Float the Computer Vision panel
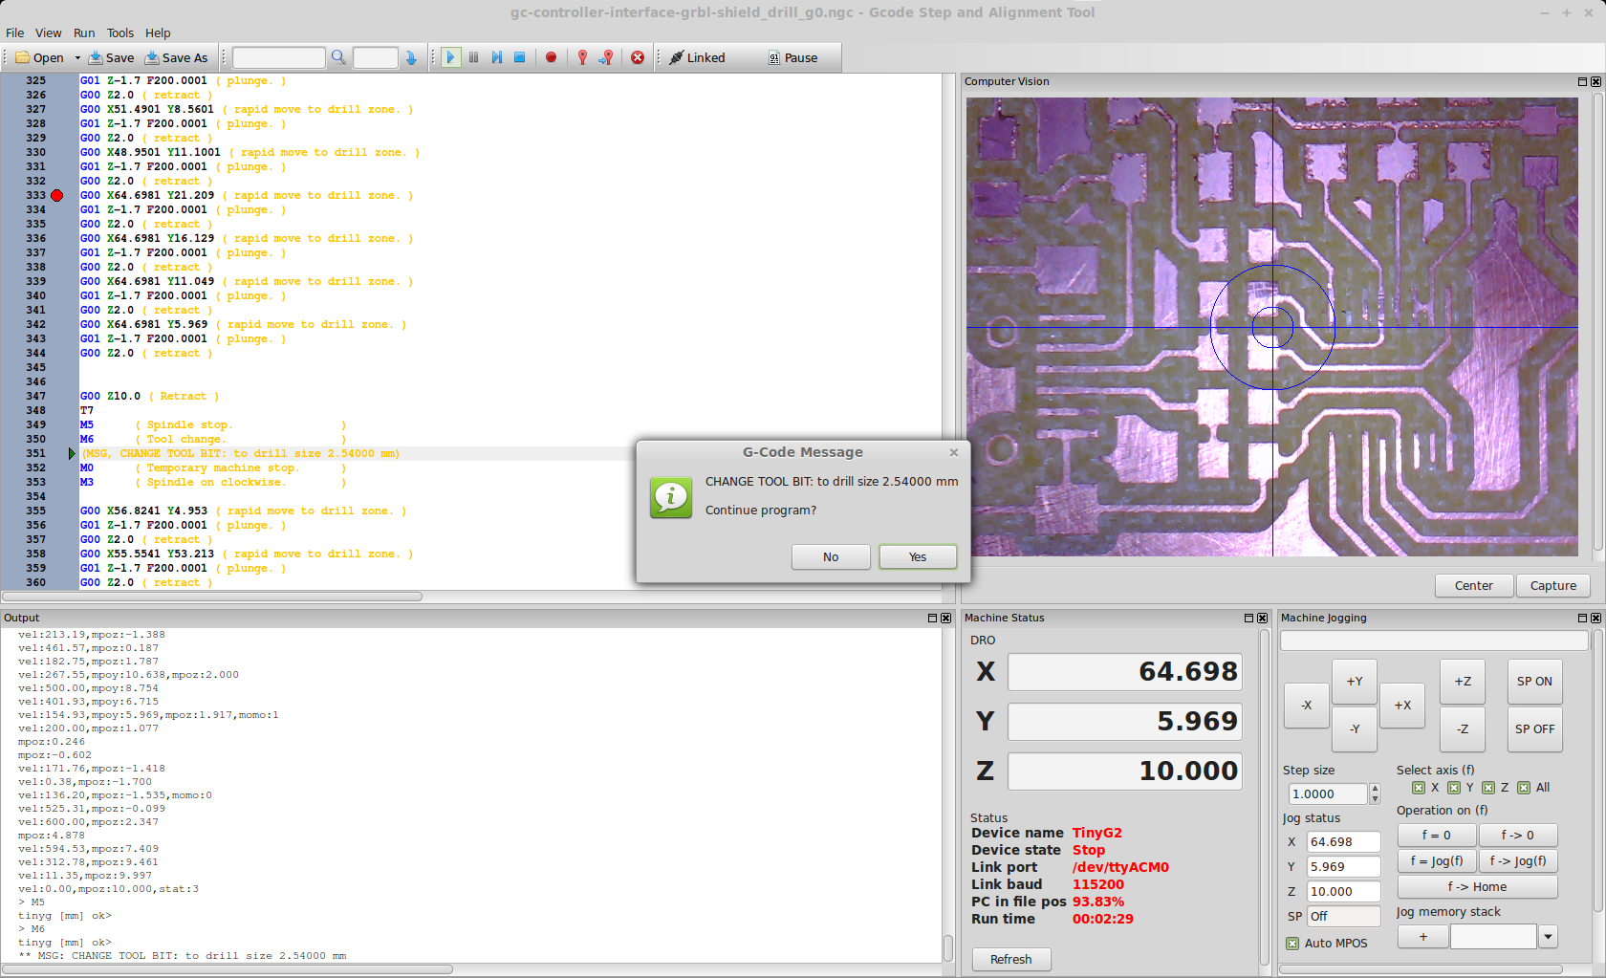The width and height of the screenshot is (1606, 978). click(x=1582, y=82)
